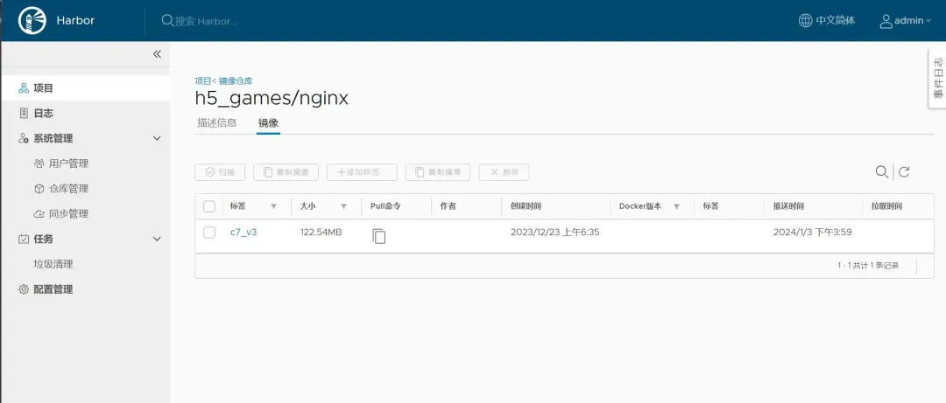Click the 复制摘要 button
946x403 pixels.
[x=286, y=172]
